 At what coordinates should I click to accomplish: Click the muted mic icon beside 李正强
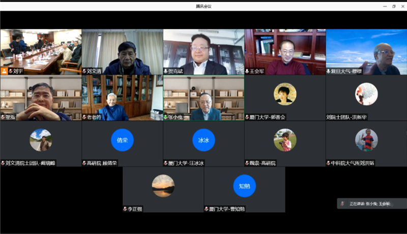click(125, 209)
